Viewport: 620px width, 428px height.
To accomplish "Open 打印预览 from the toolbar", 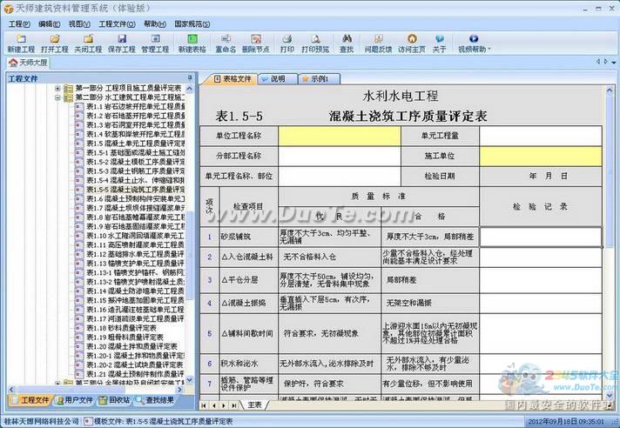I will (315, 43).
